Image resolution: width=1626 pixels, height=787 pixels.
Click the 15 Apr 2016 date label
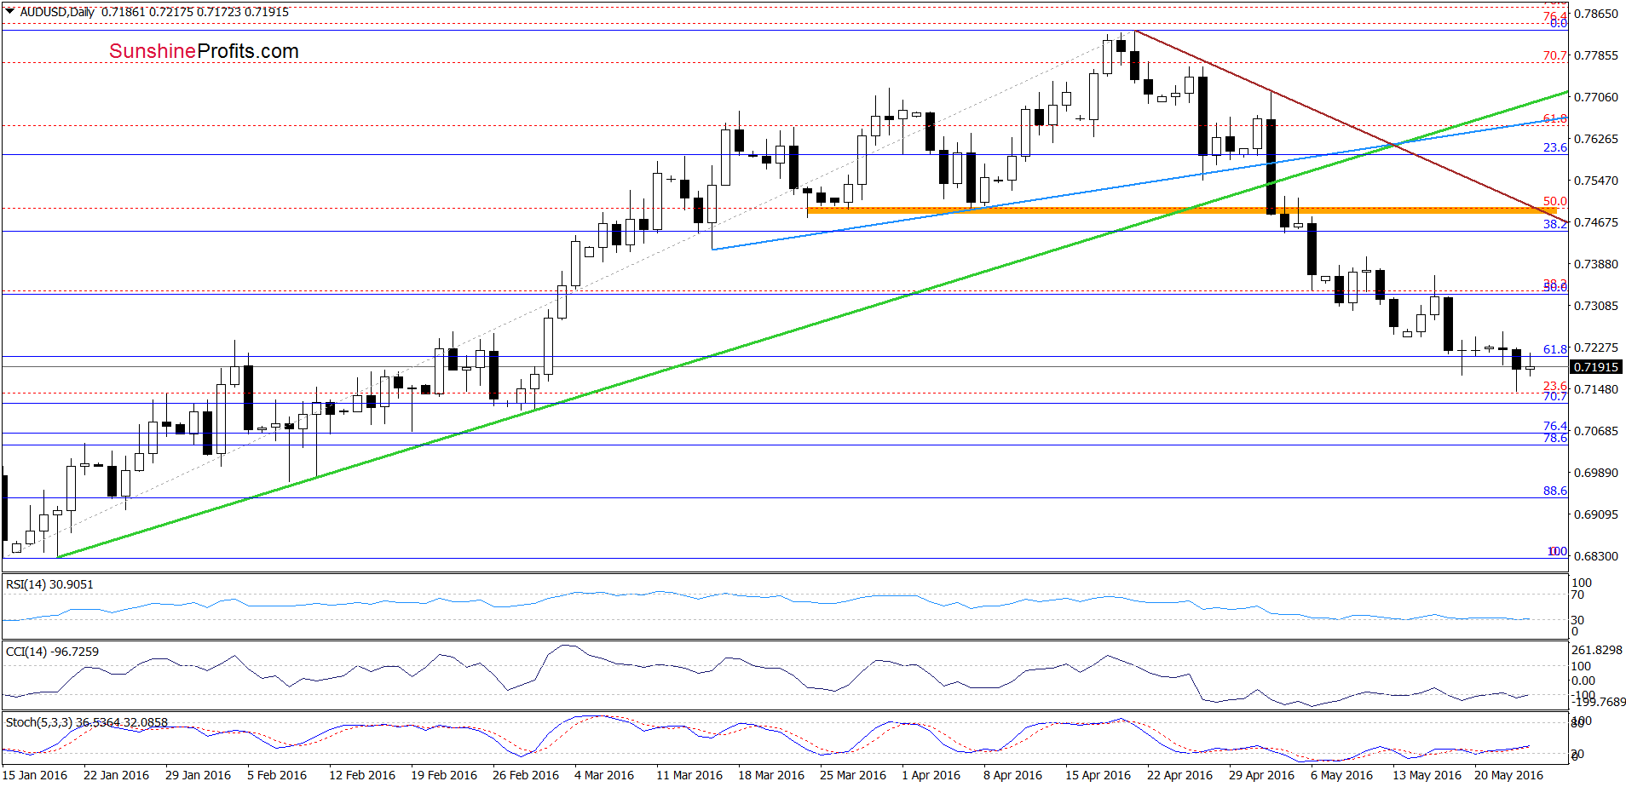pos(1098,775)
